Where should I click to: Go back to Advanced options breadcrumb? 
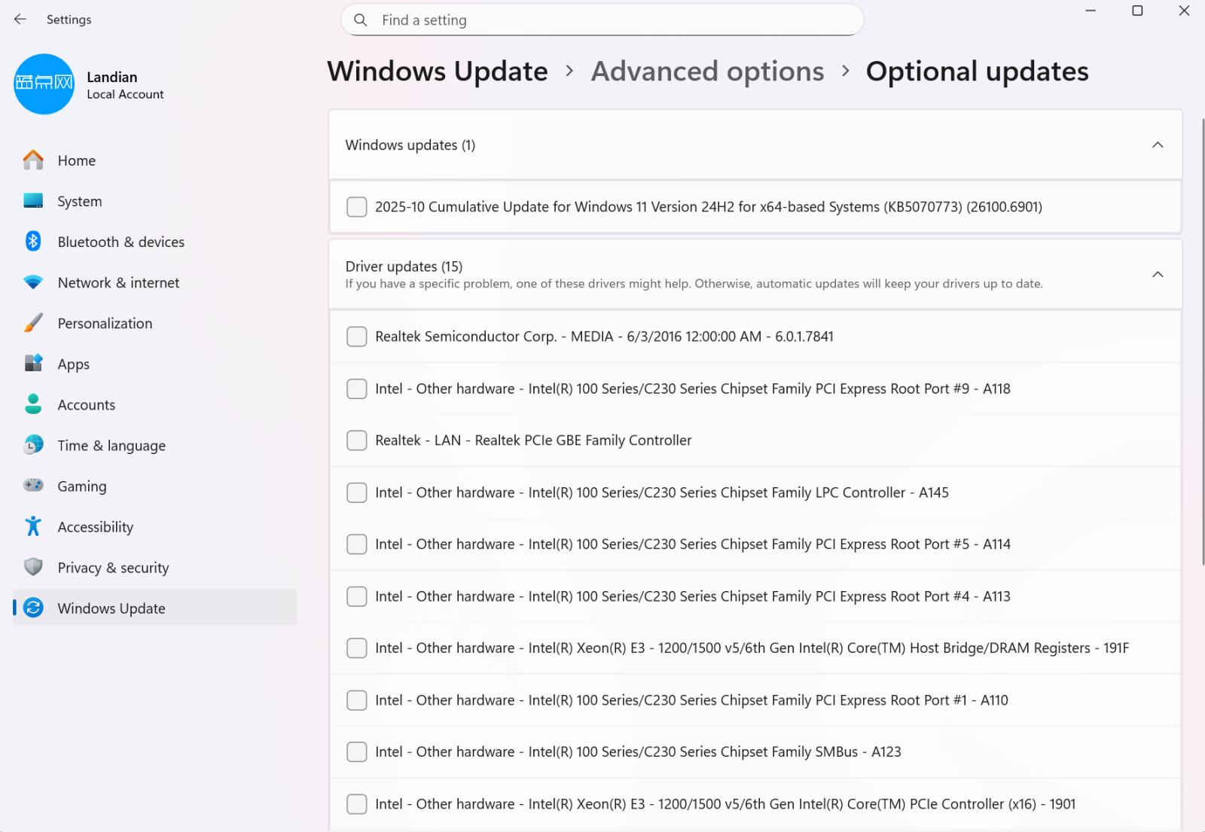coord(707,72)
